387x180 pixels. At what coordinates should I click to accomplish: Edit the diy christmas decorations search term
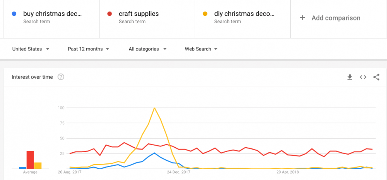tap(244, 14)
